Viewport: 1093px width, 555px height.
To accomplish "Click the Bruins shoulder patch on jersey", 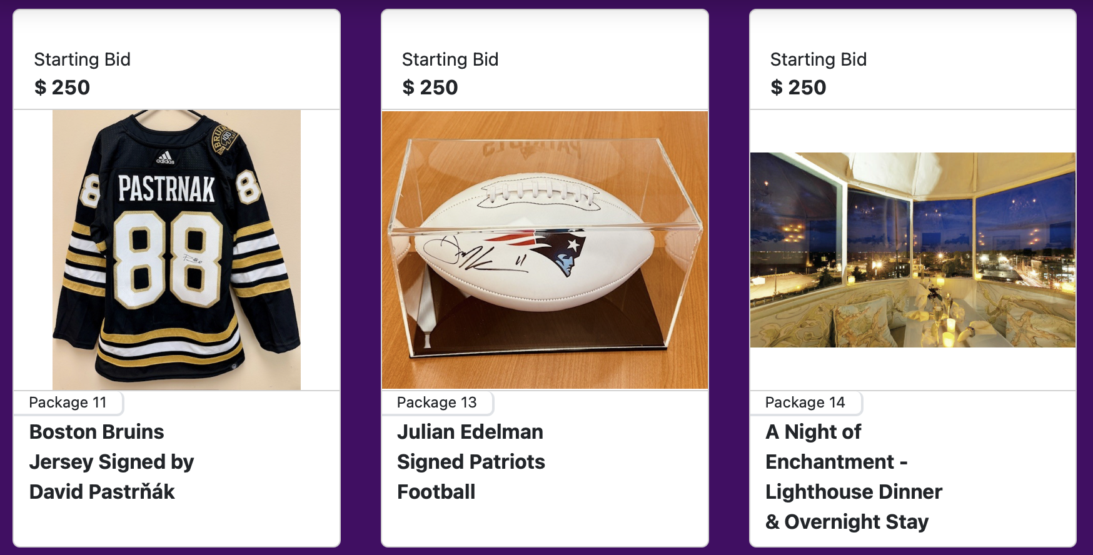I will 223,139.
